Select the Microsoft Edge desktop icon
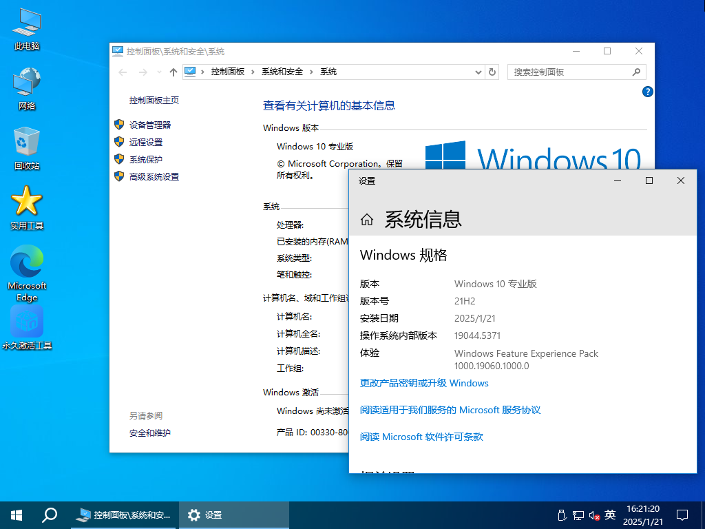This screenshot has height=529, width=705. (x=27, y=273)
